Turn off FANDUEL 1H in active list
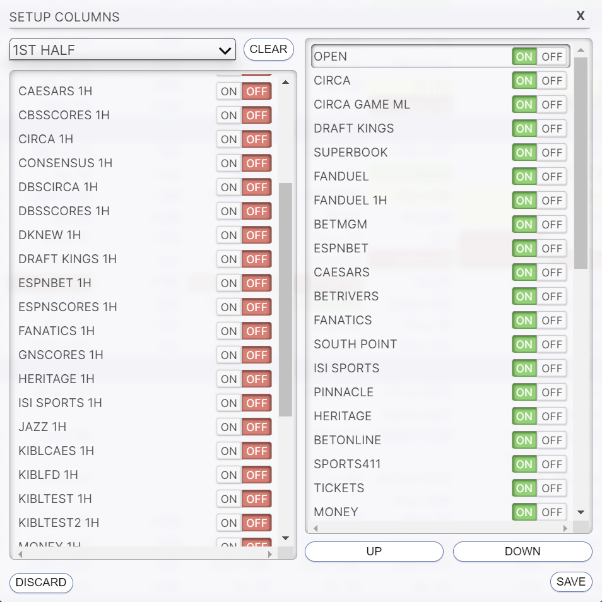Viewport: 602px width, 602px height. coord(552,201)
